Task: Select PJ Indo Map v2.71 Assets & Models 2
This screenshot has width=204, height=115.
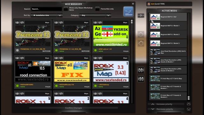Action: (168, 96)
